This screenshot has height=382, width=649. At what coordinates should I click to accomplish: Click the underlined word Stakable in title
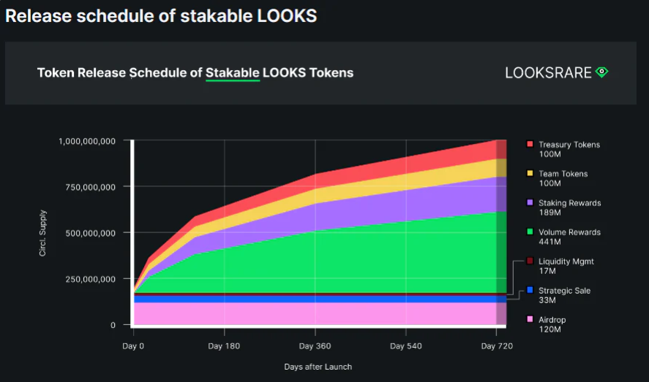pos(233,73)
